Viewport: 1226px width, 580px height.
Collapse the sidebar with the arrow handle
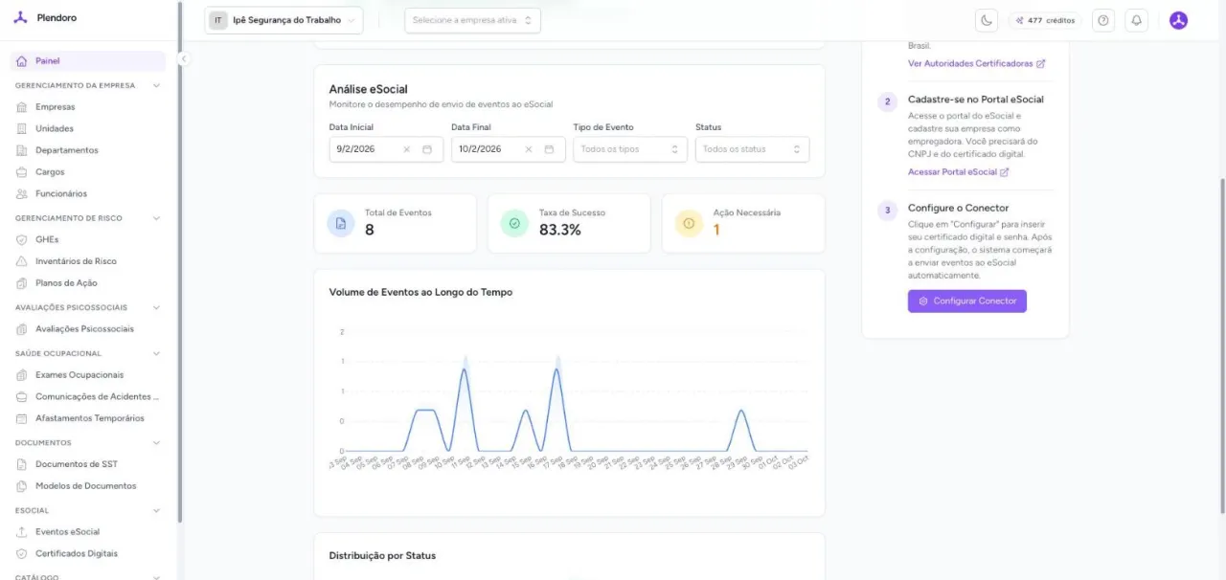[x=184, y=59]
